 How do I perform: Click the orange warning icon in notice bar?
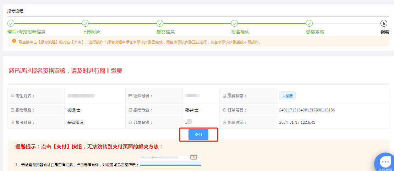pyautogui.click(x=14, y=42)
